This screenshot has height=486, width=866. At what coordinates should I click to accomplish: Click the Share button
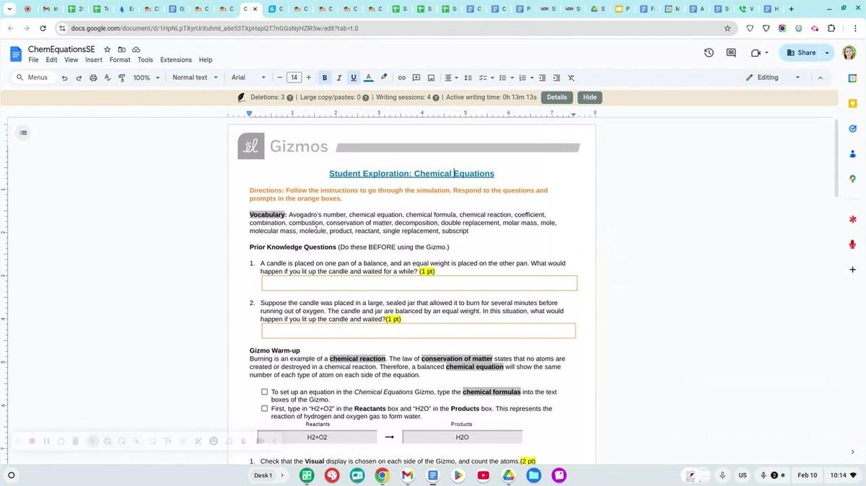coord(801,53)
